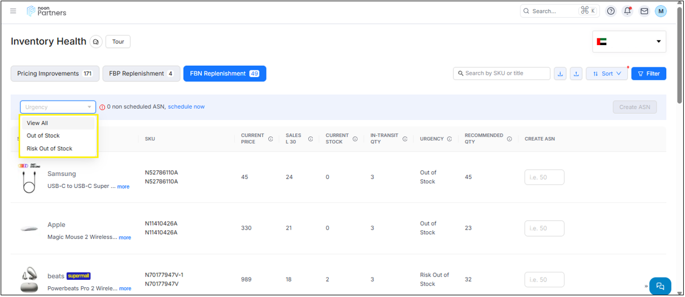Click the user profile avatar M
Screen dimensions: 685x297
tap(660, 11)
